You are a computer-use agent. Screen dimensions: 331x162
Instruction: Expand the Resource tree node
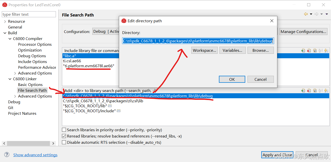[x=5, y=21]
